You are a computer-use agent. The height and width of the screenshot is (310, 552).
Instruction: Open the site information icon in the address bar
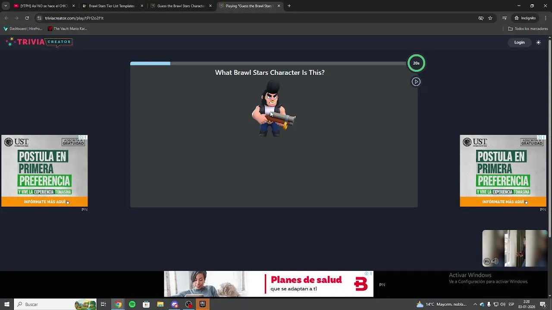[x=39, y=18]
